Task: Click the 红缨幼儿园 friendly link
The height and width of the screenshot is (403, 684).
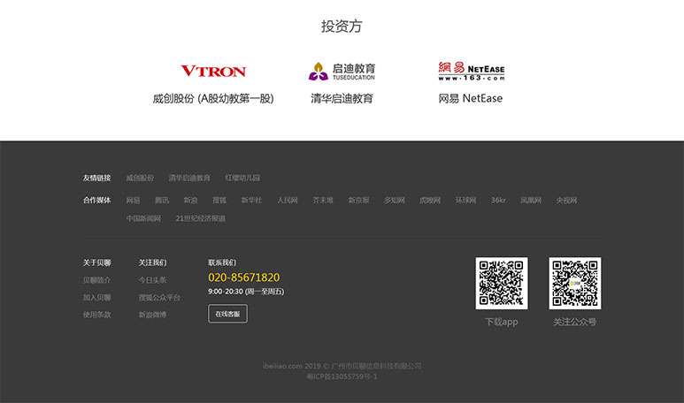Action: click(242, 178)
